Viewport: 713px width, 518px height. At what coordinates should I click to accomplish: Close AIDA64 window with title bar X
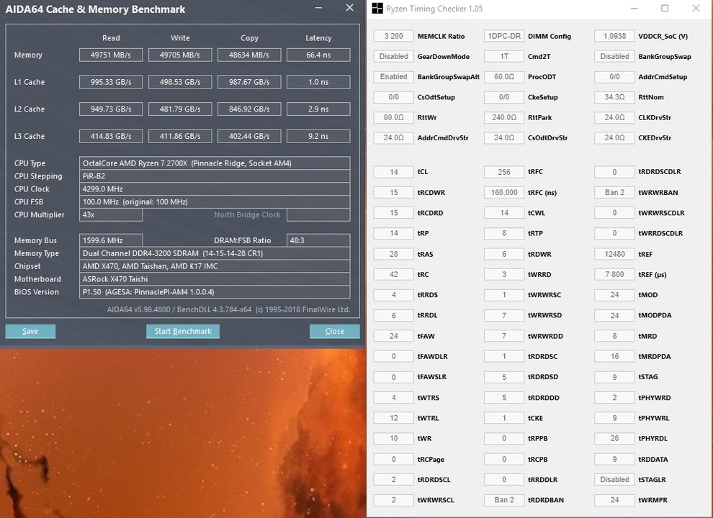[x=350, y=8]
